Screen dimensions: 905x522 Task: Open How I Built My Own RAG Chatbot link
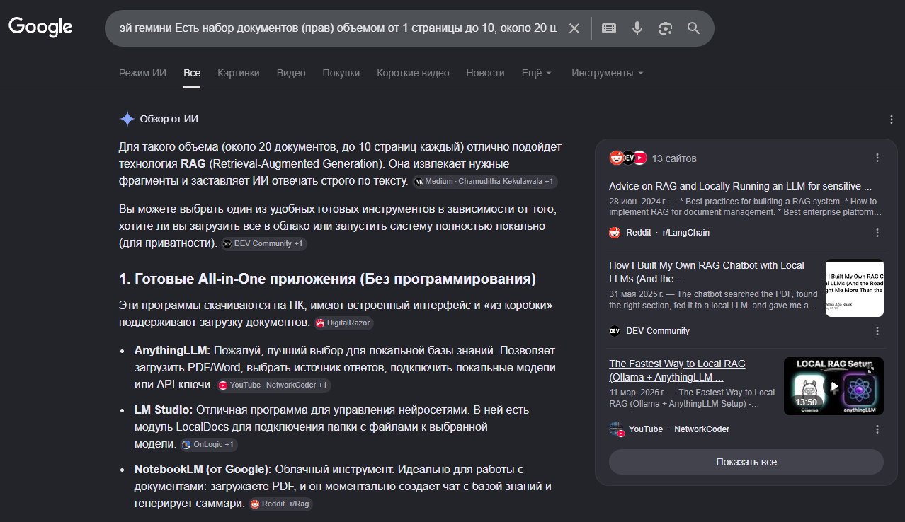click(708, 272)
